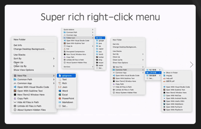201x129 pixels.
Task: Click the 'Super rich right-click menu' heading
Action: click(x=100, y=17)
